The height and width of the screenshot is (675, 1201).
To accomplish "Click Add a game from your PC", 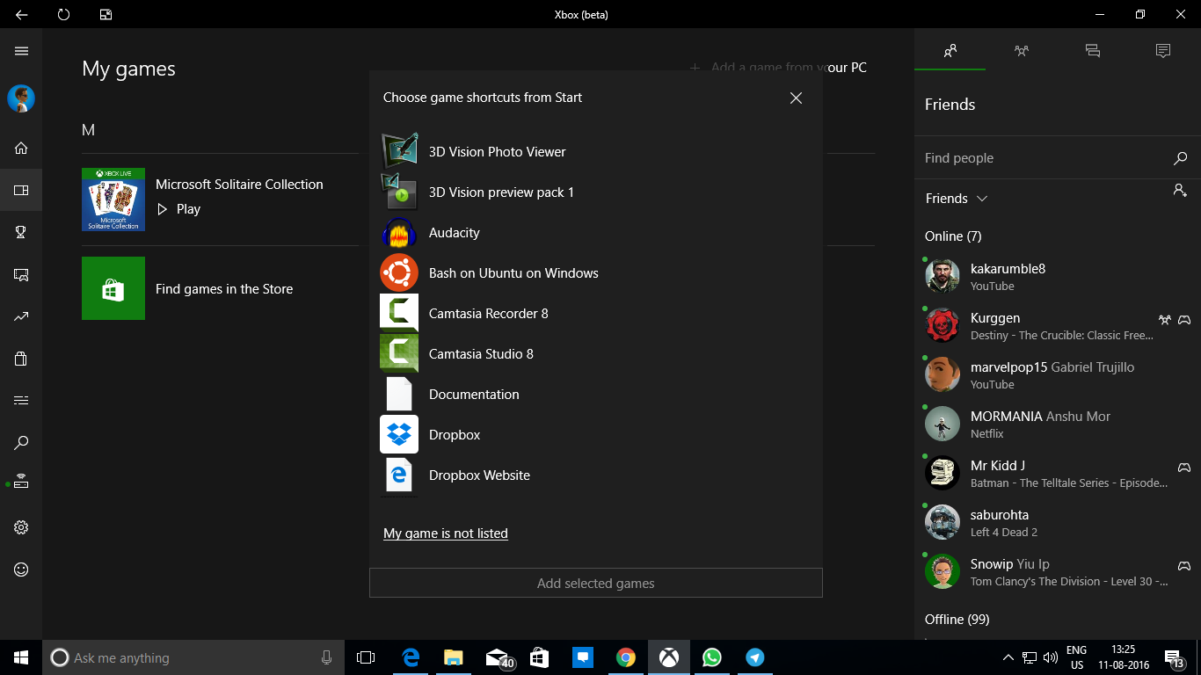I will (x=778, y=67).
